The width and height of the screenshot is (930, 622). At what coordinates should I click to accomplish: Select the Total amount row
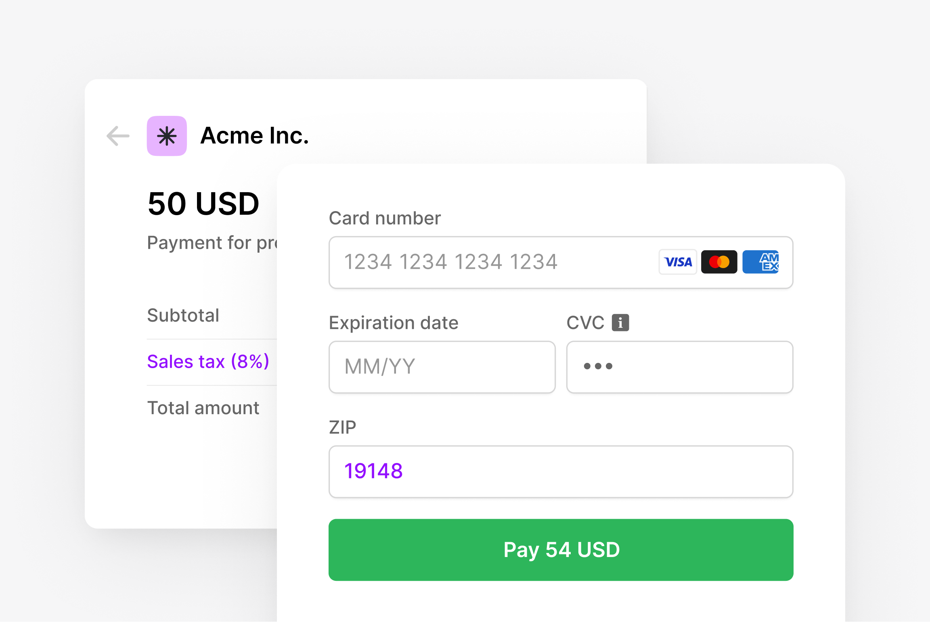(203, 408)
